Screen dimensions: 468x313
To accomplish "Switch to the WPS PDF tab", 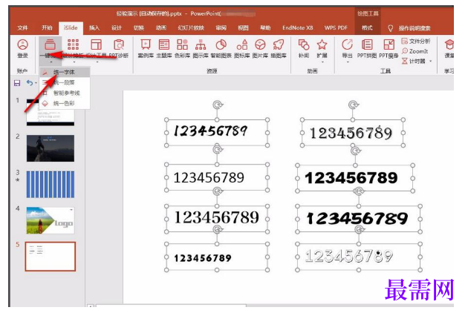I will [336, 27].
